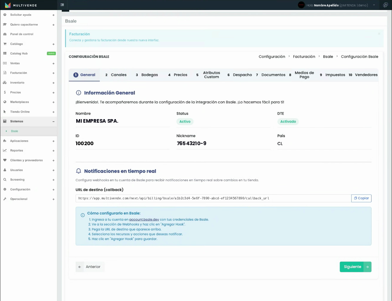Click the Información General info icon
The image size is (392, 301).
pos(78,93)
